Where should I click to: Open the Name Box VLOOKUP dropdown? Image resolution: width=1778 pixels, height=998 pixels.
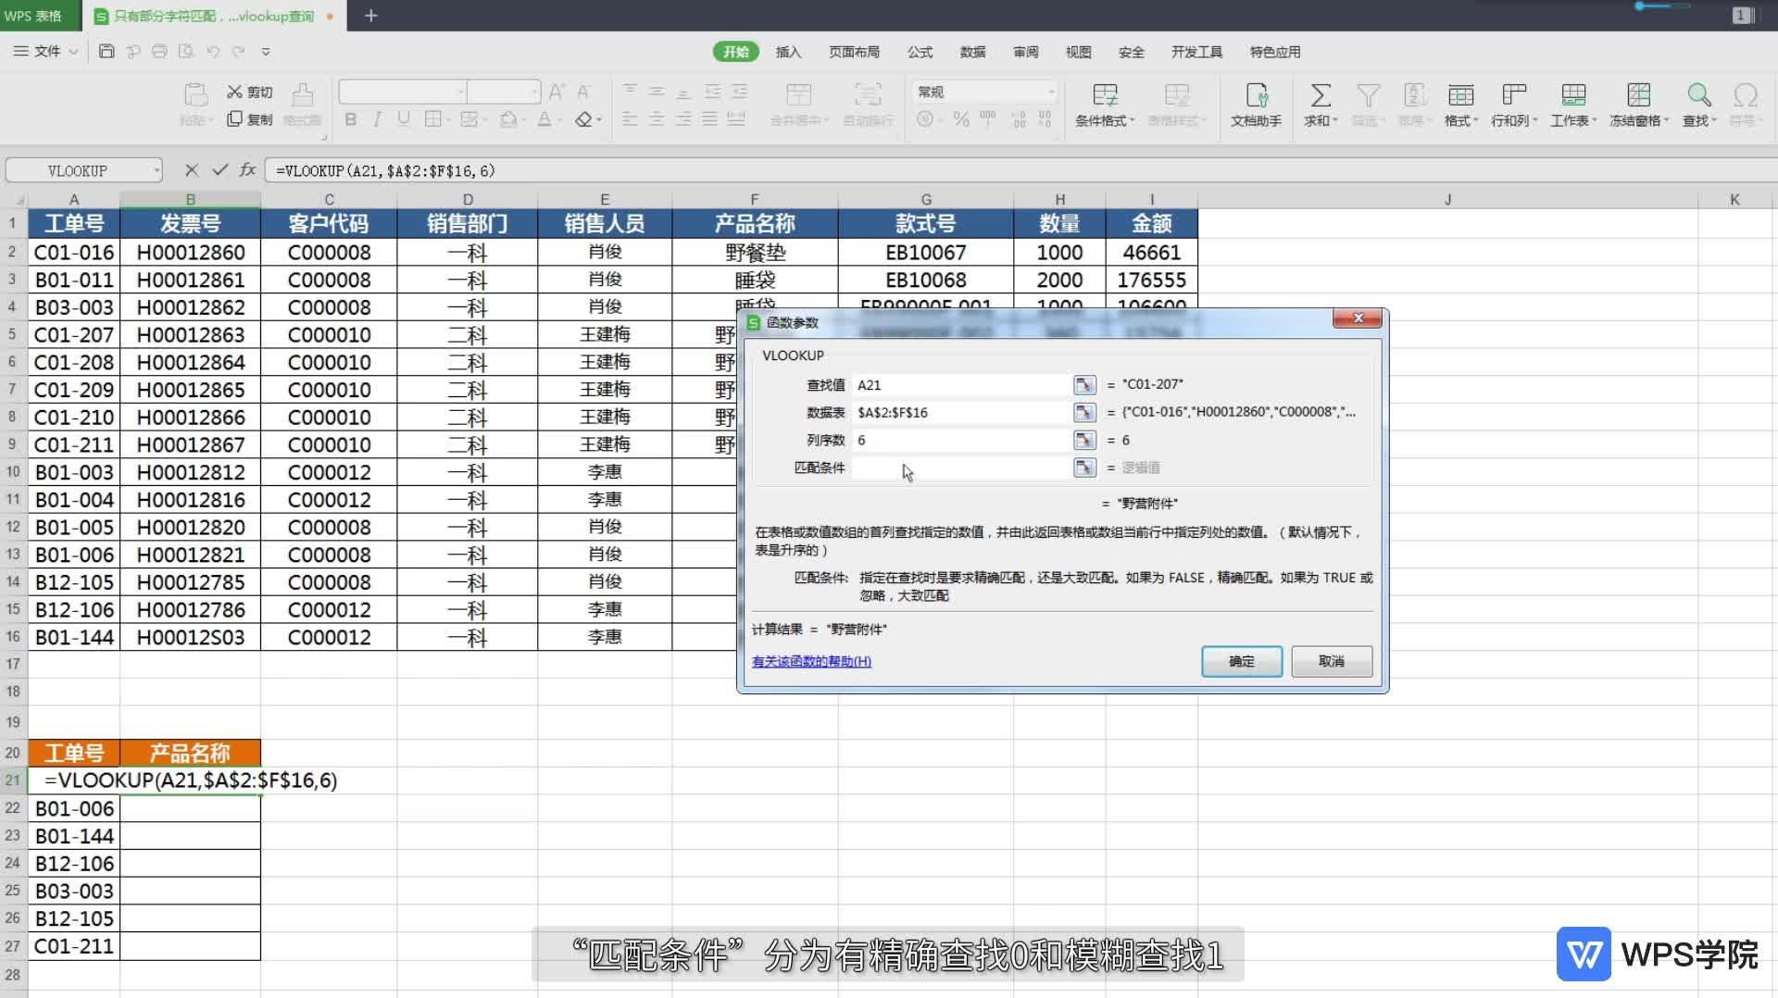157,170
